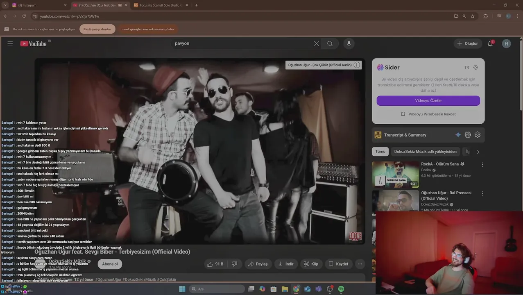Click hashtag '#ÇokŞükür' in description
523x295 pixels.
pos(167,279)
